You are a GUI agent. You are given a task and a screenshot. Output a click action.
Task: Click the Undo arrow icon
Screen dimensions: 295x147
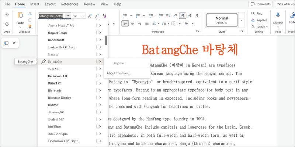7,15
